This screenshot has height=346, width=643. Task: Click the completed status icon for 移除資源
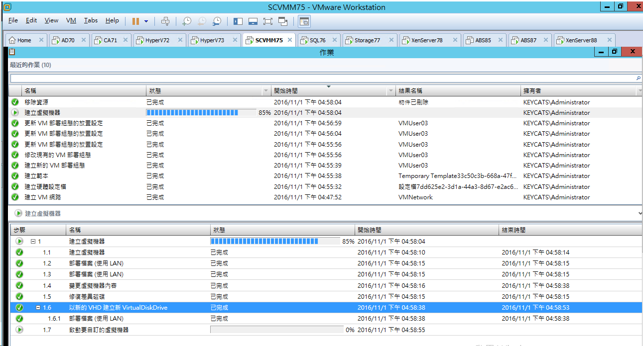(15, 102)
